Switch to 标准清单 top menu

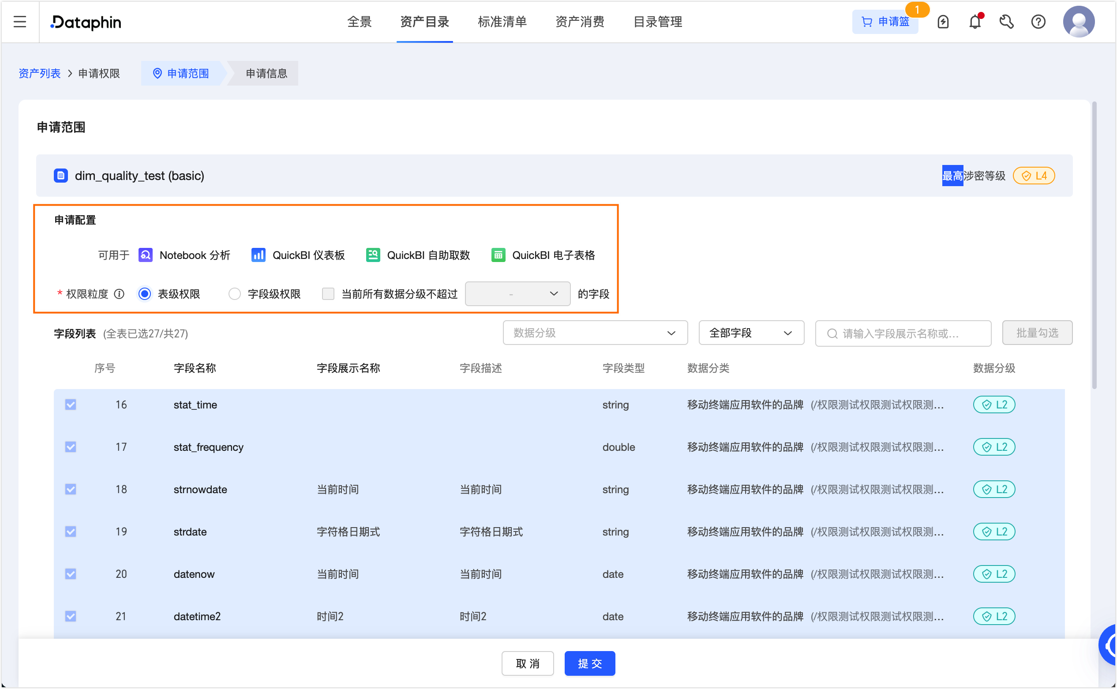point(502,22)
